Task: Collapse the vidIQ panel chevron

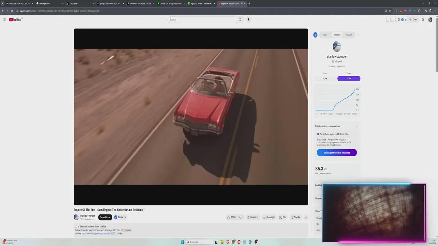Action: (359, 35)
